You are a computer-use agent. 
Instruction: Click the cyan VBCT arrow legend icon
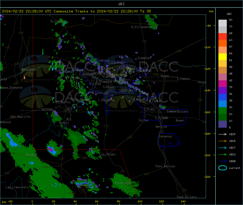tap(222, 148)
